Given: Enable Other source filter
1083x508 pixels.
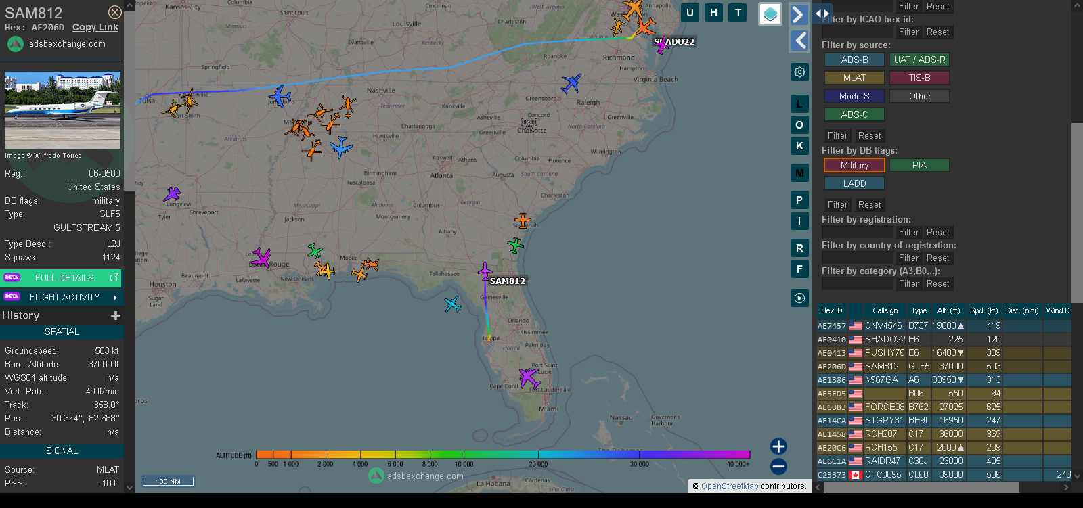Looking at the screenshot, I should click(x=919, y=96).
